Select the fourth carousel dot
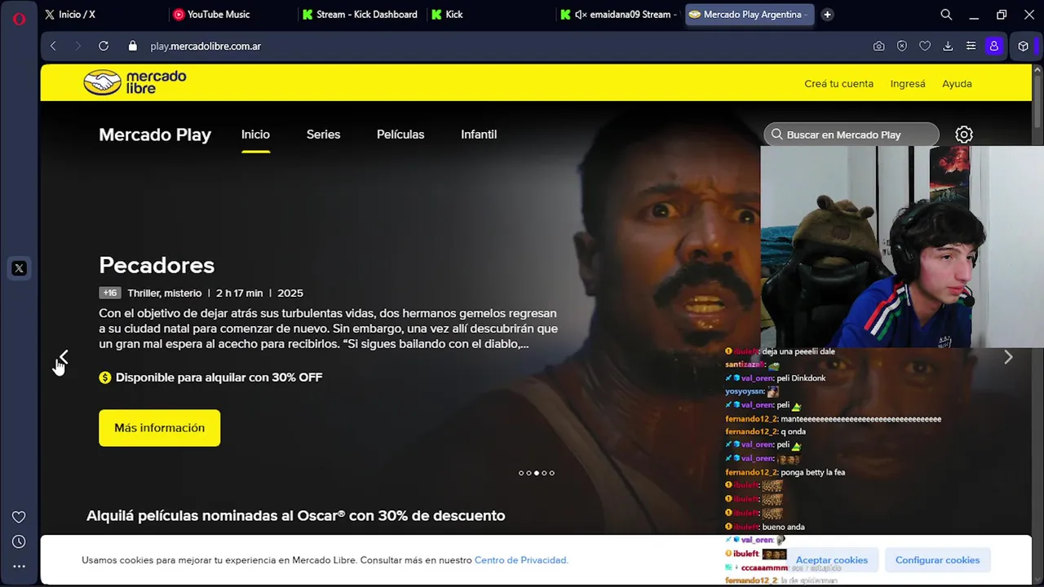Image resolution: width=1044 pixels, height=587 pixels. pos(544,473)
